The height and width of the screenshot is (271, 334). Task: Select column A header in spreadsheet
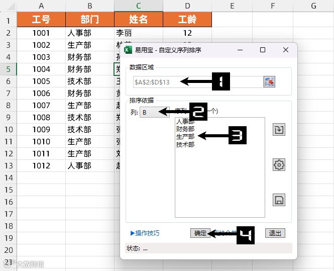tap(41, 6)
